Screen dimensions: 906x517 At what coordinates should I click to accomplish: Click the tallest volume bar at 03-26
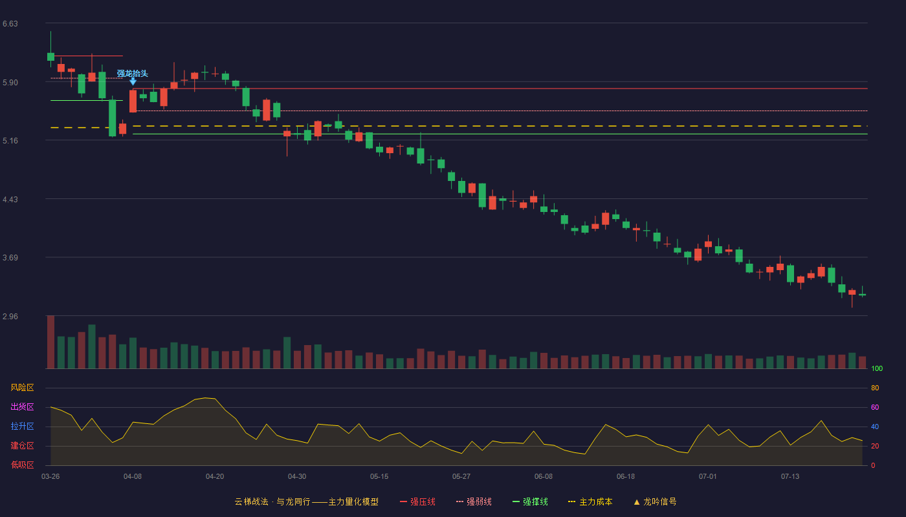50,342
